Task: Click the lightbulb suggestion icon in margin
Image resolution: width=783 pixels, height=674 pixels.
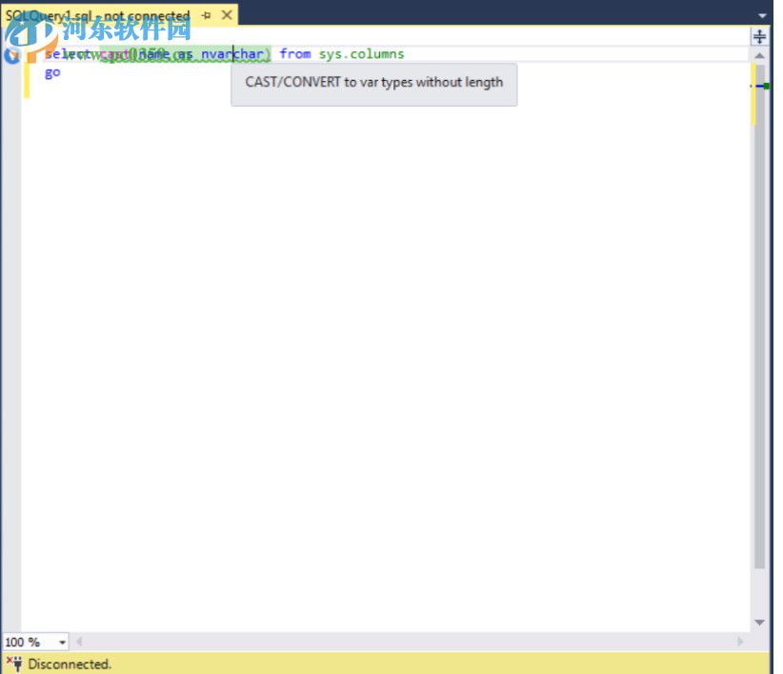Action: [x=11, y=55]
